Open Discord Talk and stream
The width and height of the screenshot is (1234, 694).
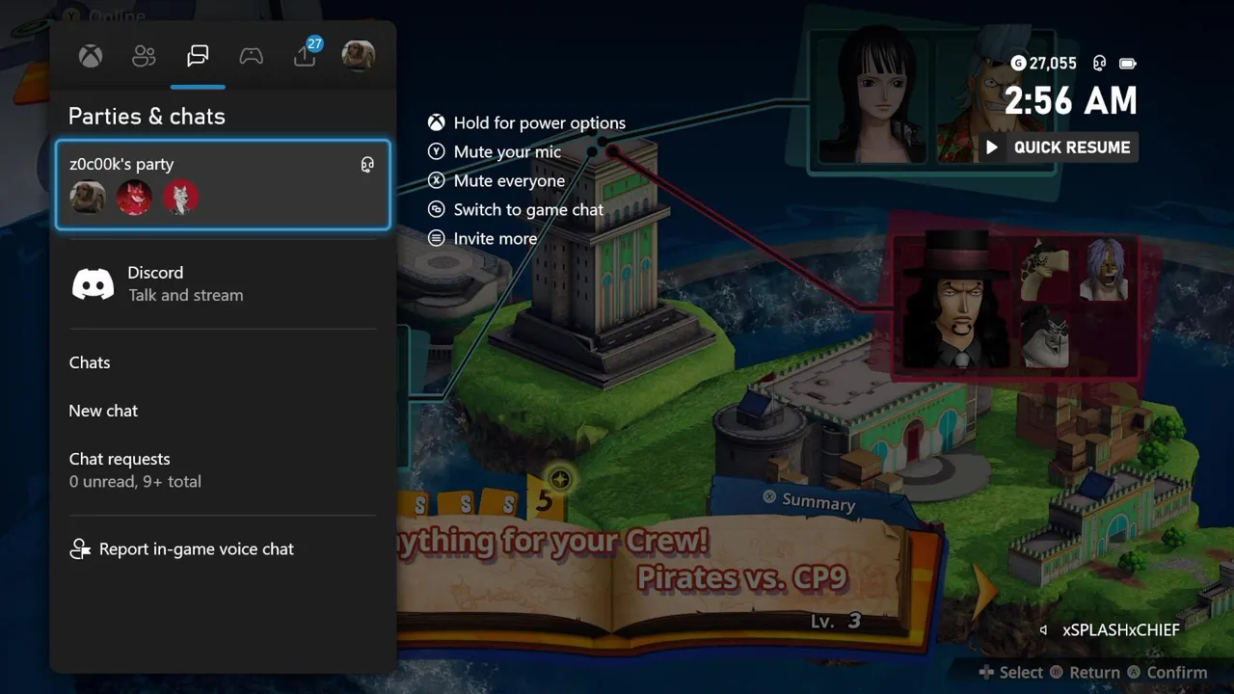point(223,284)
